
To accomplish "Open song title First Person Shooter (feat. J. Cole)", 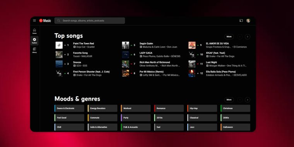I will tap(91, 72).
